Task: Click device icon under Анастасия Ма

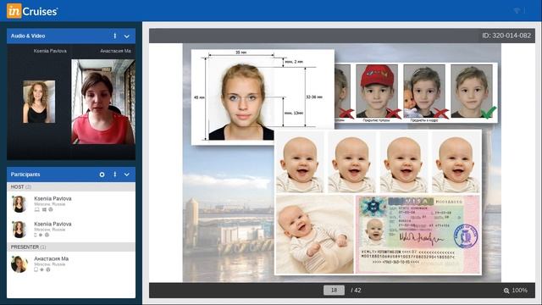Action: coord(36,269)
